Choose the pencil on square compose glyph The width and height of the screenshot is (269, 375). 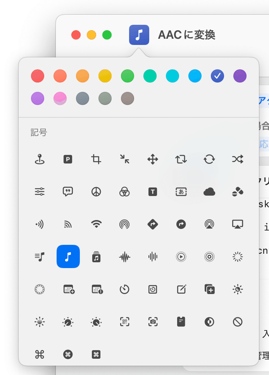coord(181,289)
